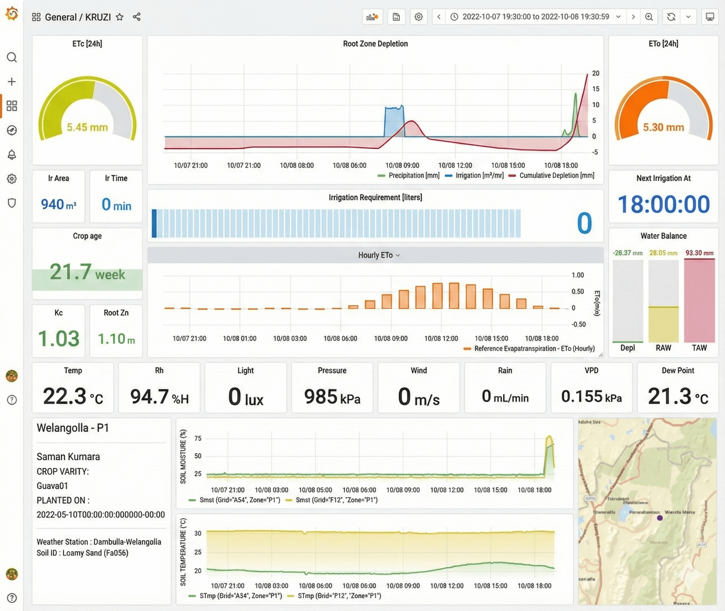
Task: Open the Root Zone Depletion panel menu
Action: 375,44
